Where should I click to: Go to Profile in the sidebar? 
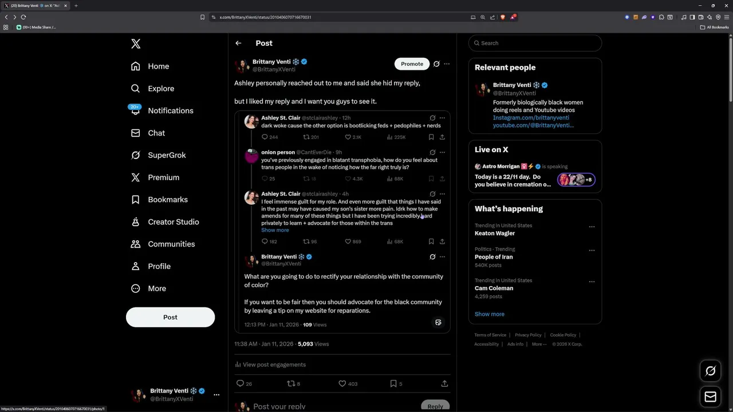tap(151, 266)
